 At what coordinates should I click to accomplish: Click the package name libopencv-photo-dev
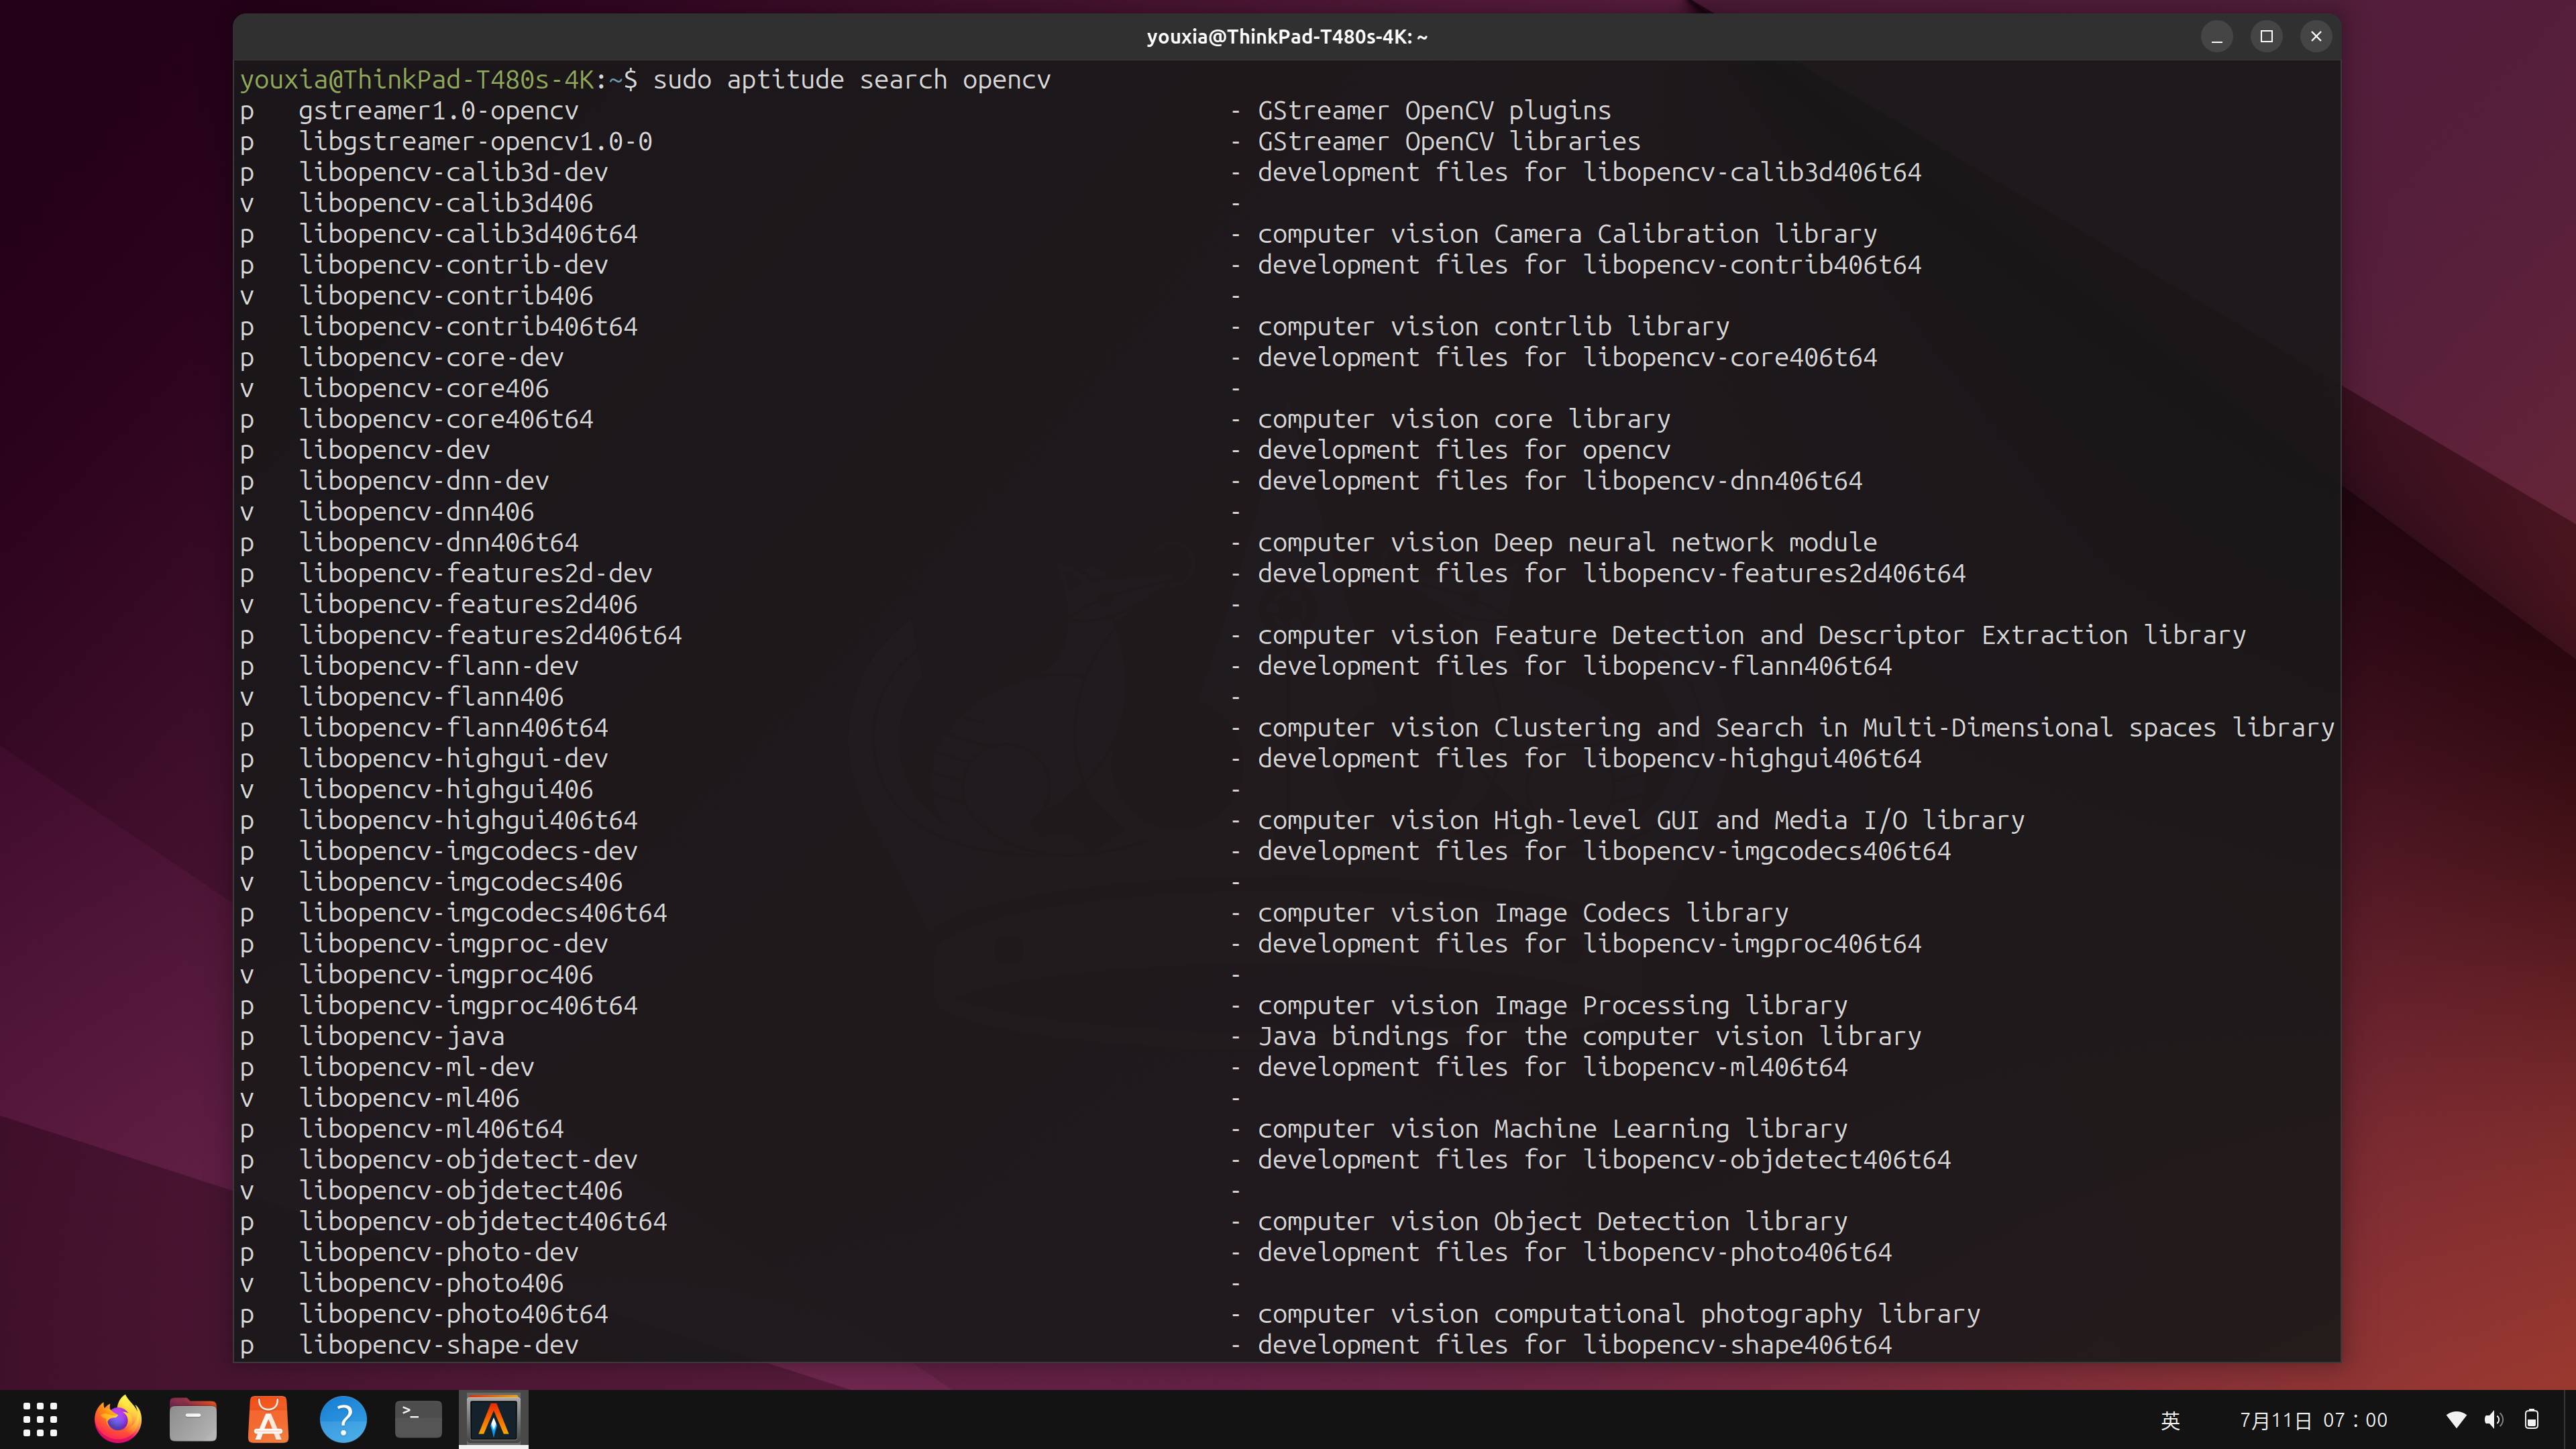[438, 1253]
